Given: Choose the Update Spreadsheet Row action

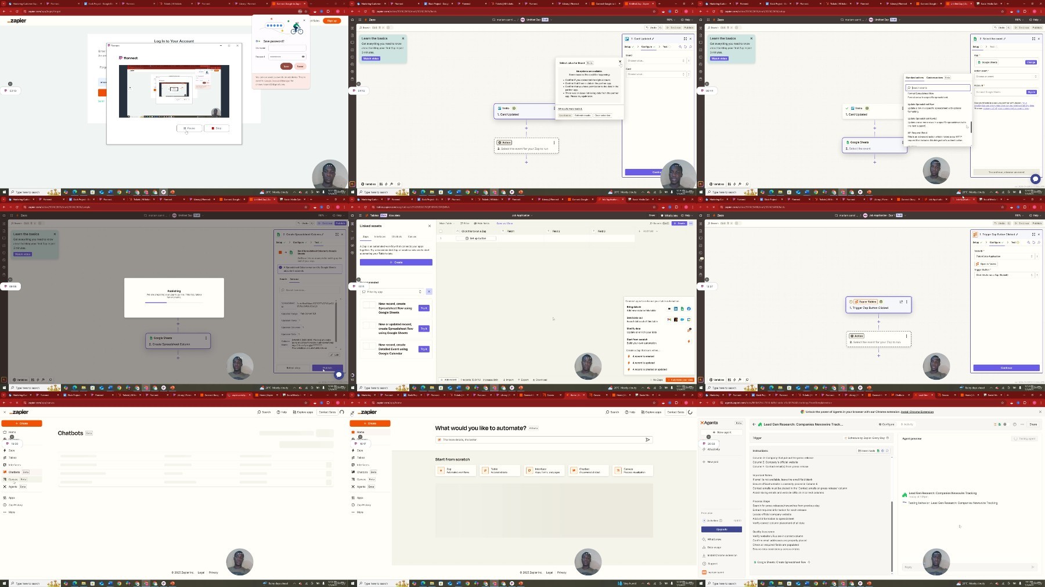Looking at the screenshot, I should click(x=936, y=107).
